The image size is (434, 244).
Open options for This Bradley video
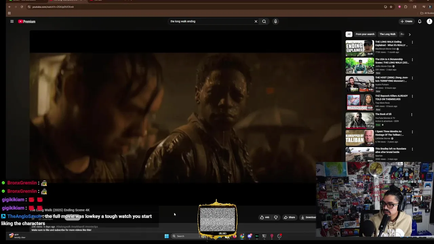[x=412, y=149]
